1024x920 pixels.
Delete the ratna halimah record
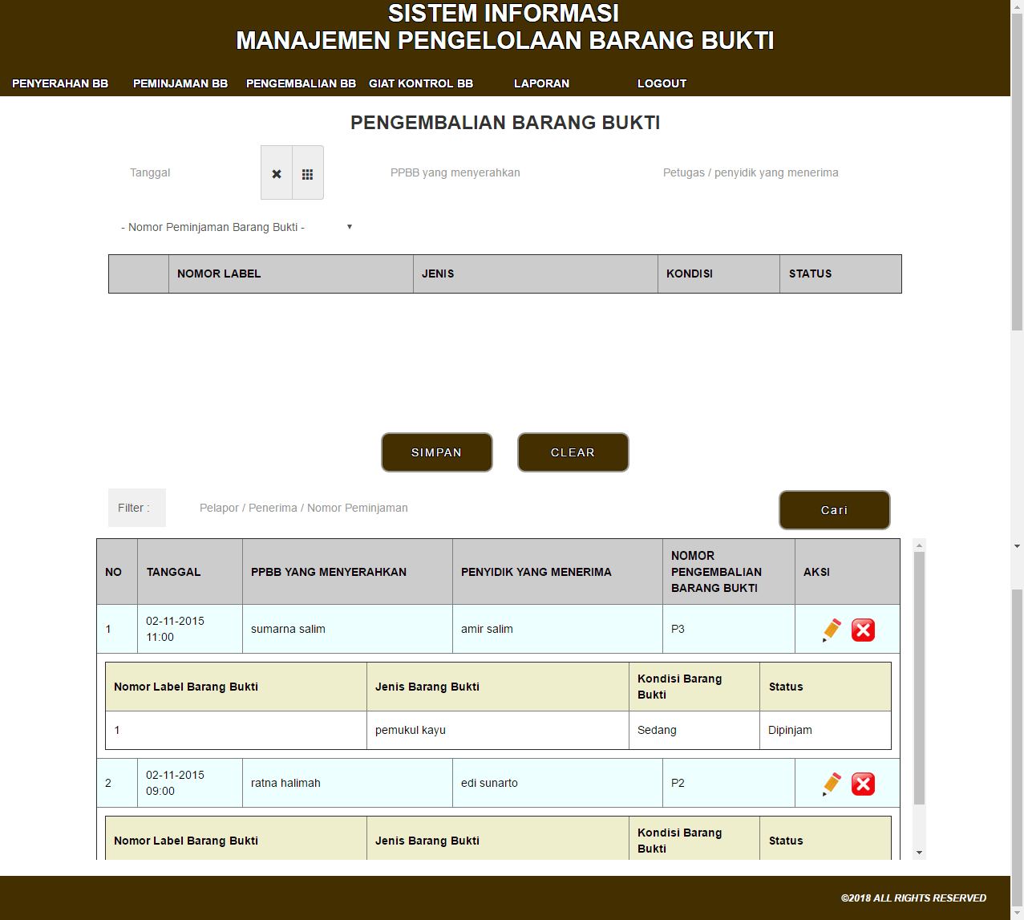(863, 784)
